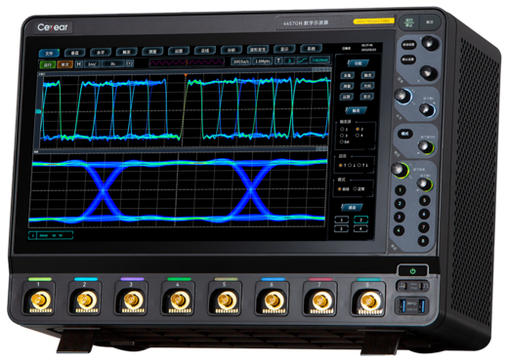Click the 显示 function button in side panel
This screenshot has height=363, width=508.
(367, 97)
